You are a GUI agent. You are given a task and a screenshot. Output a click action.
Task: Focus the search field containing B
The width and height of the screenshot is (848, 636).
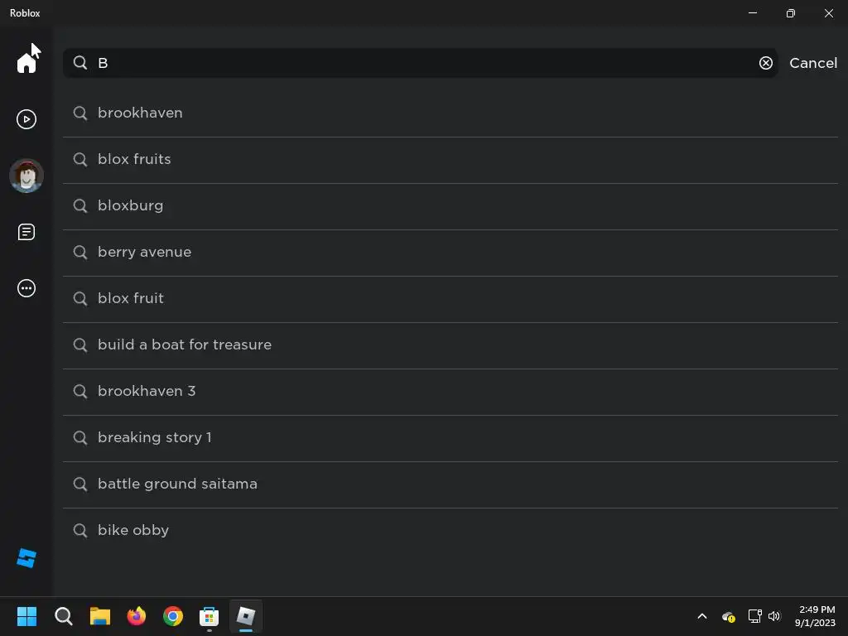[420, 63]
